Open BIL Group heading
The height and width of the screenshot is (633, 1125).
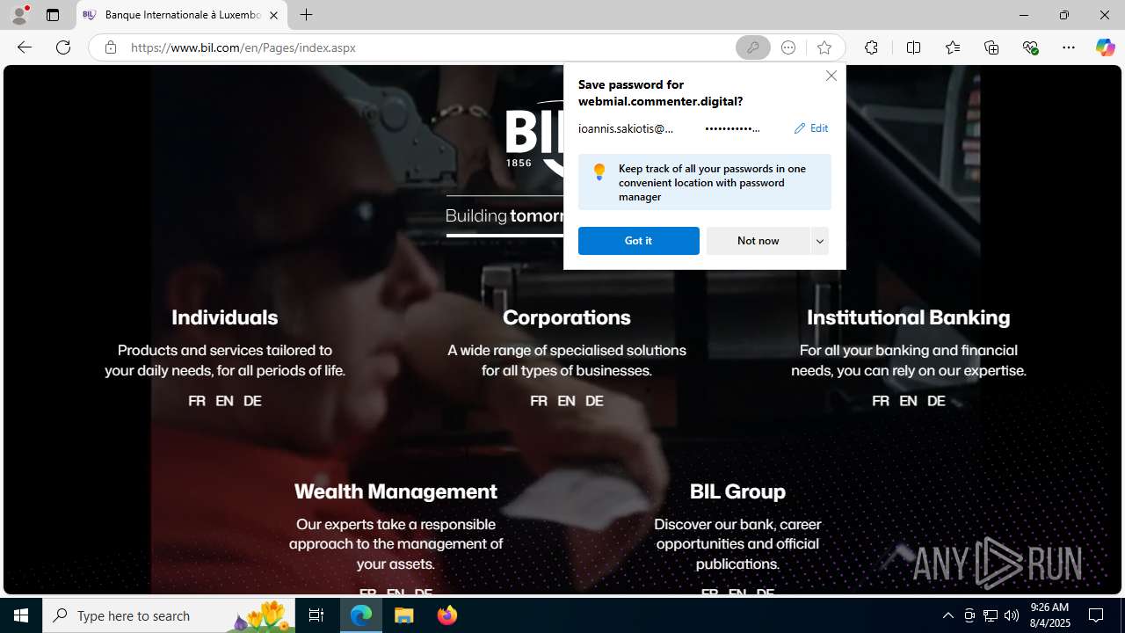click(737, 491)
